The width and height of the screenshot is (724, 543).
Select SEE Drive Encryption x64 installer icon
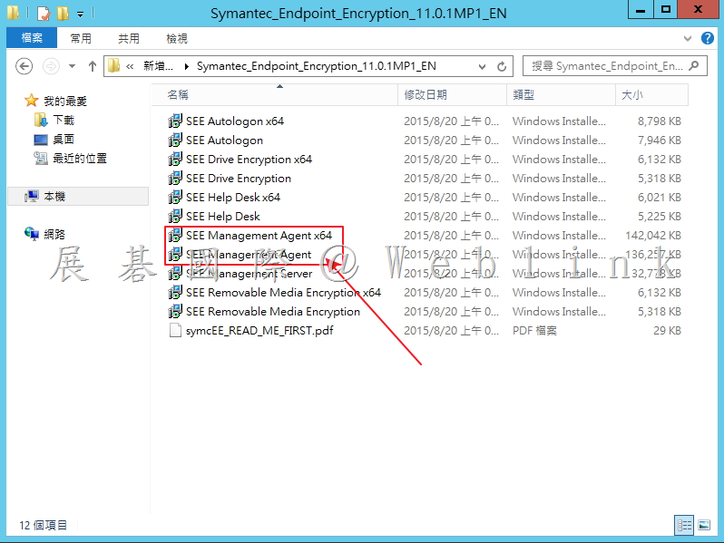pyautogui.click(x=175, y=160)
